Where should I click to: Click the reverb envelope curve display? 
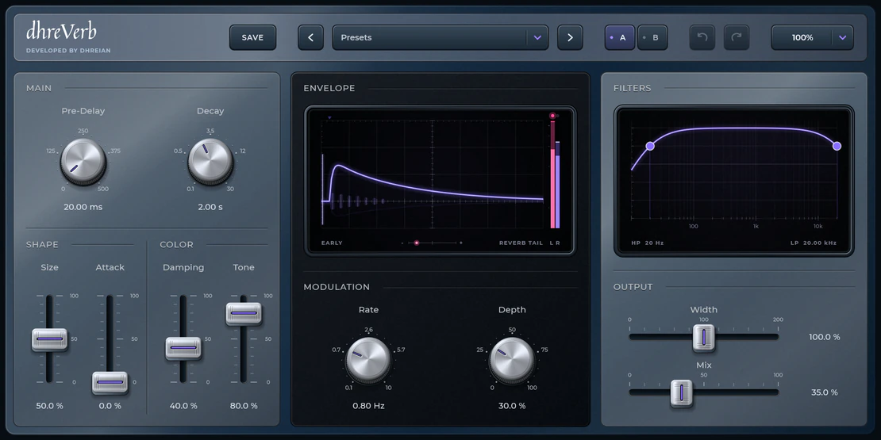coord(432,173)
